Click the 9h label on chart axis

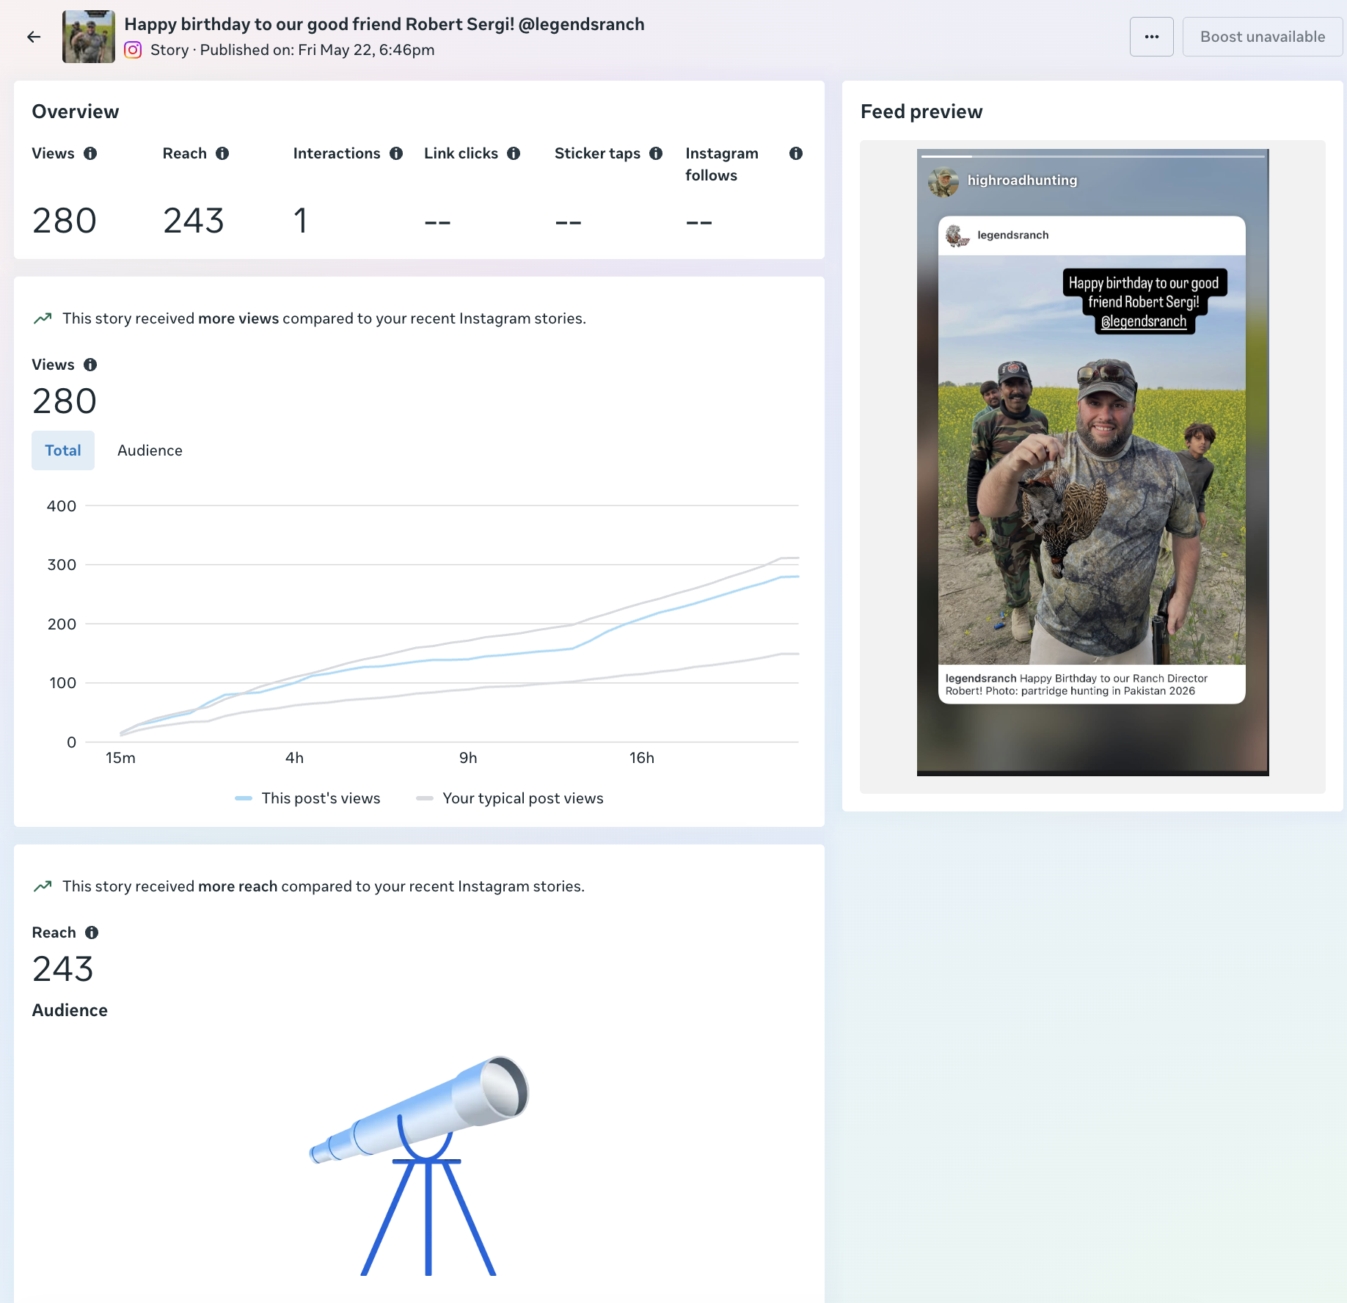tap(468, 758)
